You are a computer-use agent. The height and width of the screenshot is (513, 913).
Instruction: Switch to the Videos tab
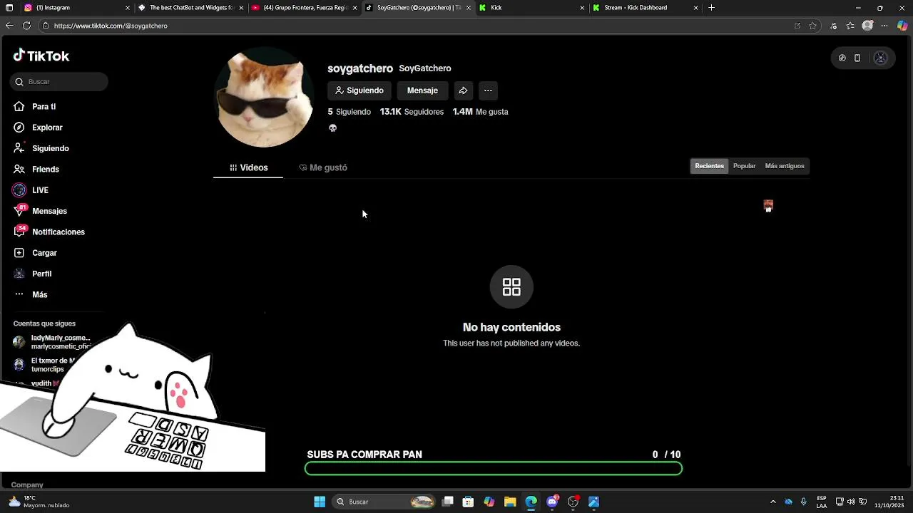[x=248, y=167]
